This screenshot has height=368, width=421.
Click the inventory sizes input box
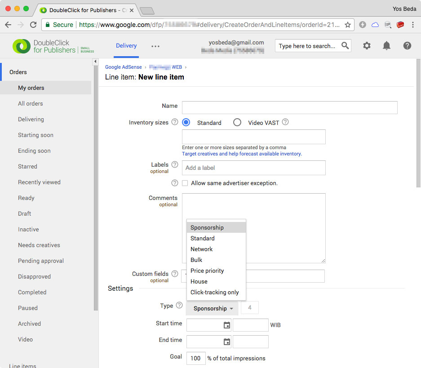[x=254, y=137]
